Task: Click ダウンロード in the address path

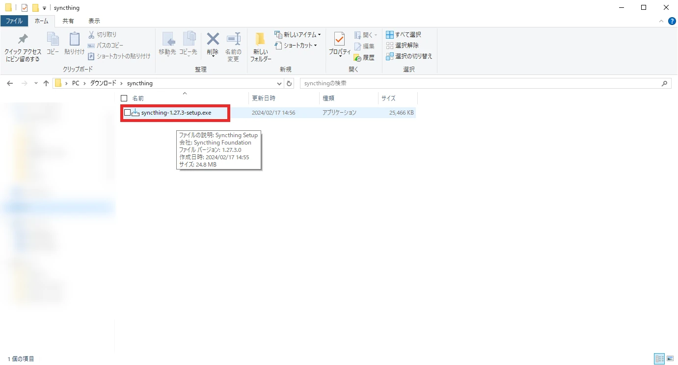Action: 103,83
